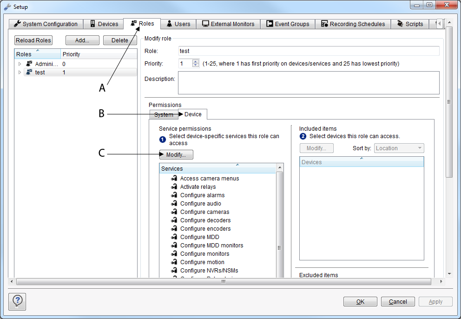Click the blue numbered circle near Service permissions
Image resolution: width=461 pixels, height=319 pixels.
point(163,139)
